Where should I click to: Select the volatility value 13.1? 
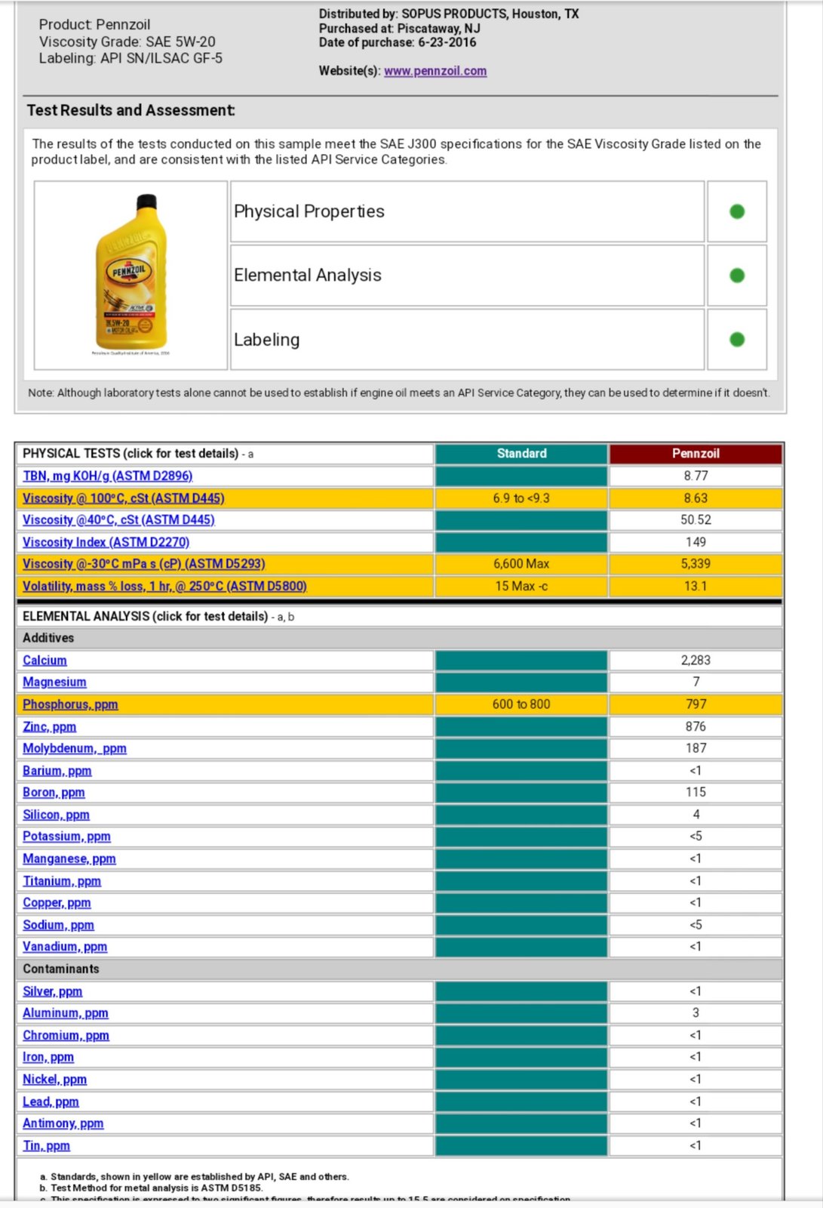click(696, 586)
